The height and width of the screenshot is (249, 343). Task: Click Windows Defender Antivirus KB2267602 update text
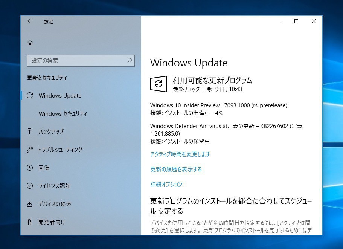226,130
